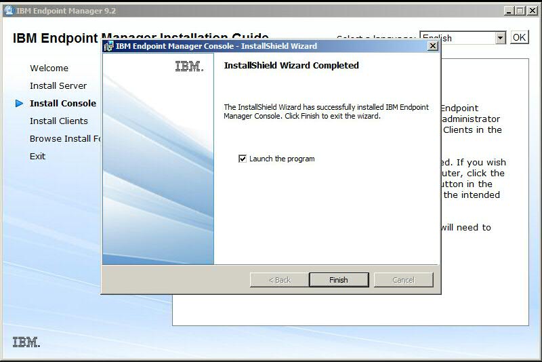Click the IBM logo in the wizard banner
Viewport: 542px width, 362px height.
click(x=189, y=66)
